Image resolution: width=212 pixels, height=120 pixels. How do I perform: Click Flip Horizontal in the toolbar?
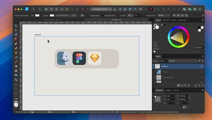pos(115,9)
